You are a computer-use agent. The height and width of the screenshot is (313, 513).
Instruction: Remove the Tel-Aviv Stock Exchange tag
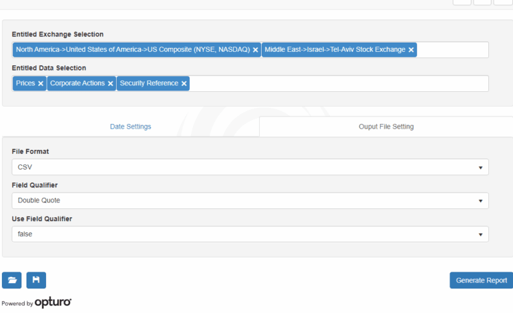click(x=411, y=50)
